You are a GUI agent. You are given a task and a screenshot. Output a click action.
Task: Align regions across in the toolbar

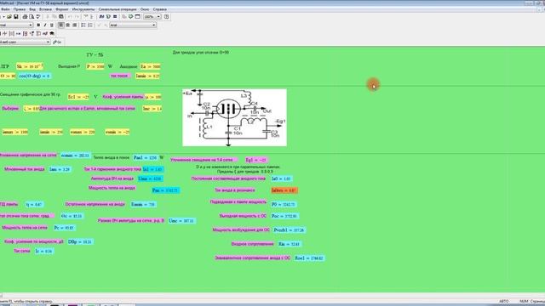point(85,17)
